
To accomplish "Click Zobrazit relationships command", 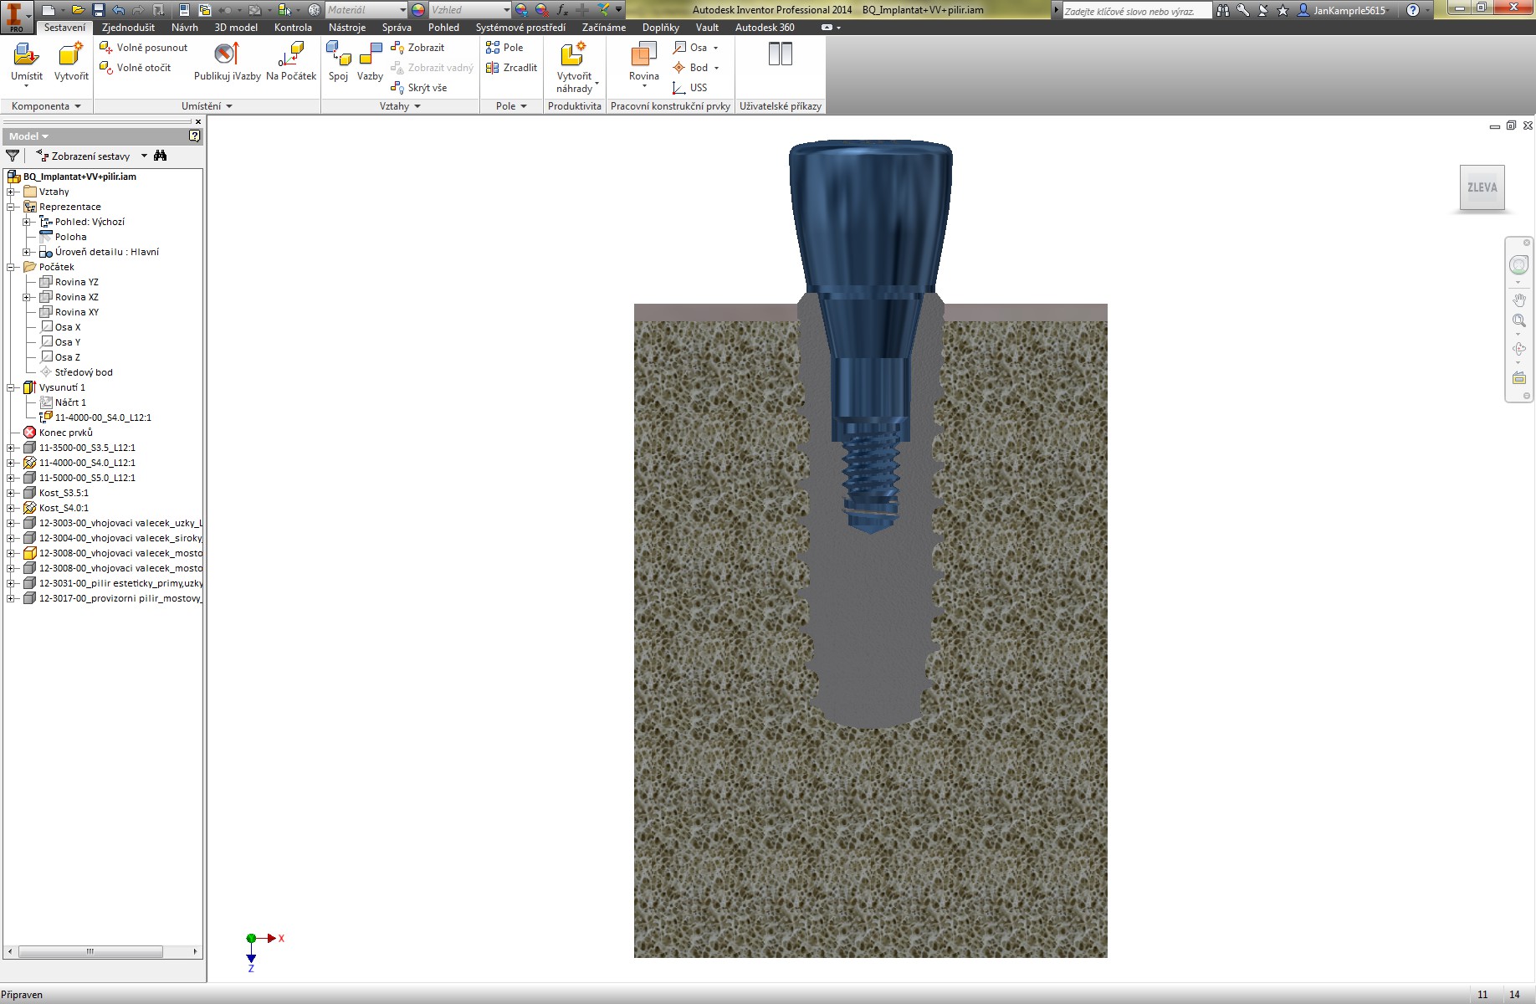I will click(x=417, y=48).
